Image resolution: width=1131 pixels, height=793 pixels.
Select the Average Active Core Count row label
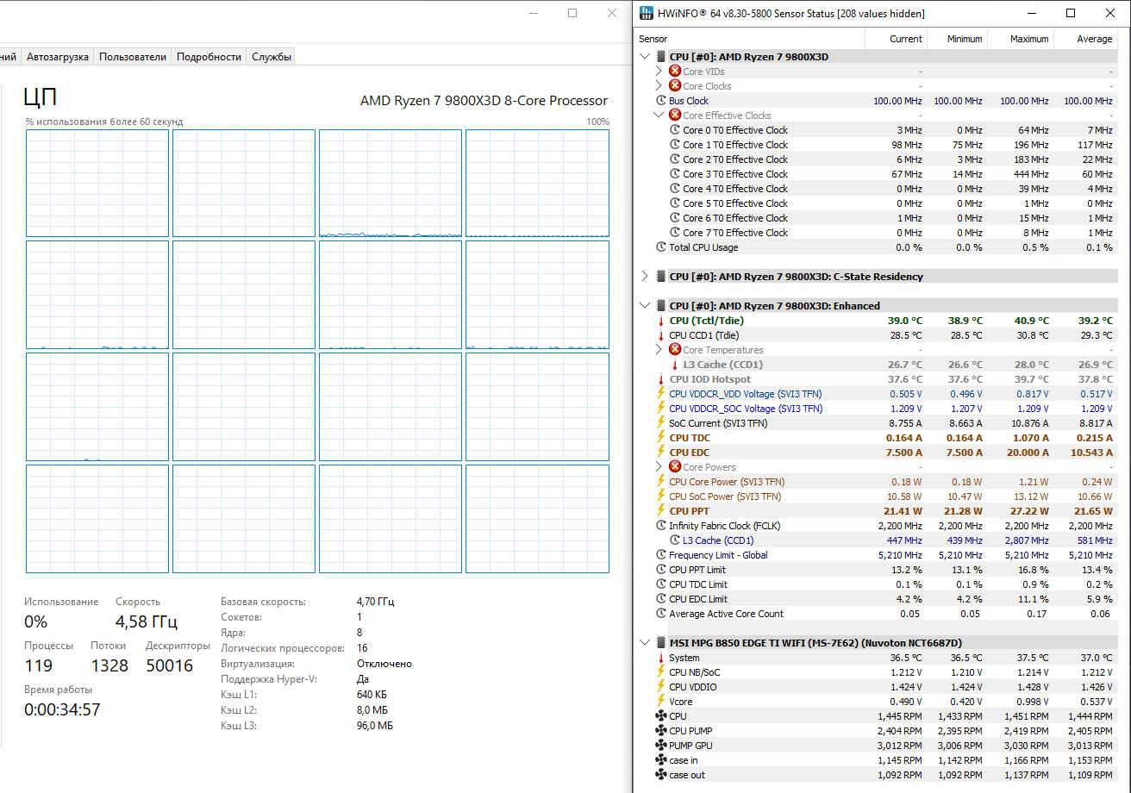click(x=726, y=614)
